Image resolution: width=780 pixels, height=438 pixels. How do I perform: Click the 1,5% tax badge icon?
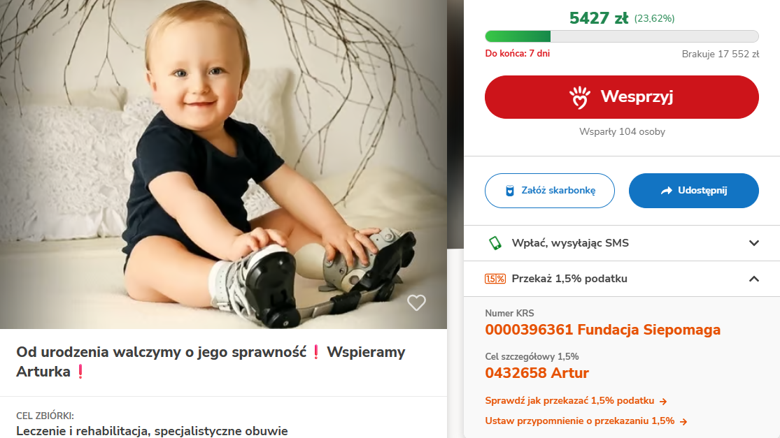495,279
